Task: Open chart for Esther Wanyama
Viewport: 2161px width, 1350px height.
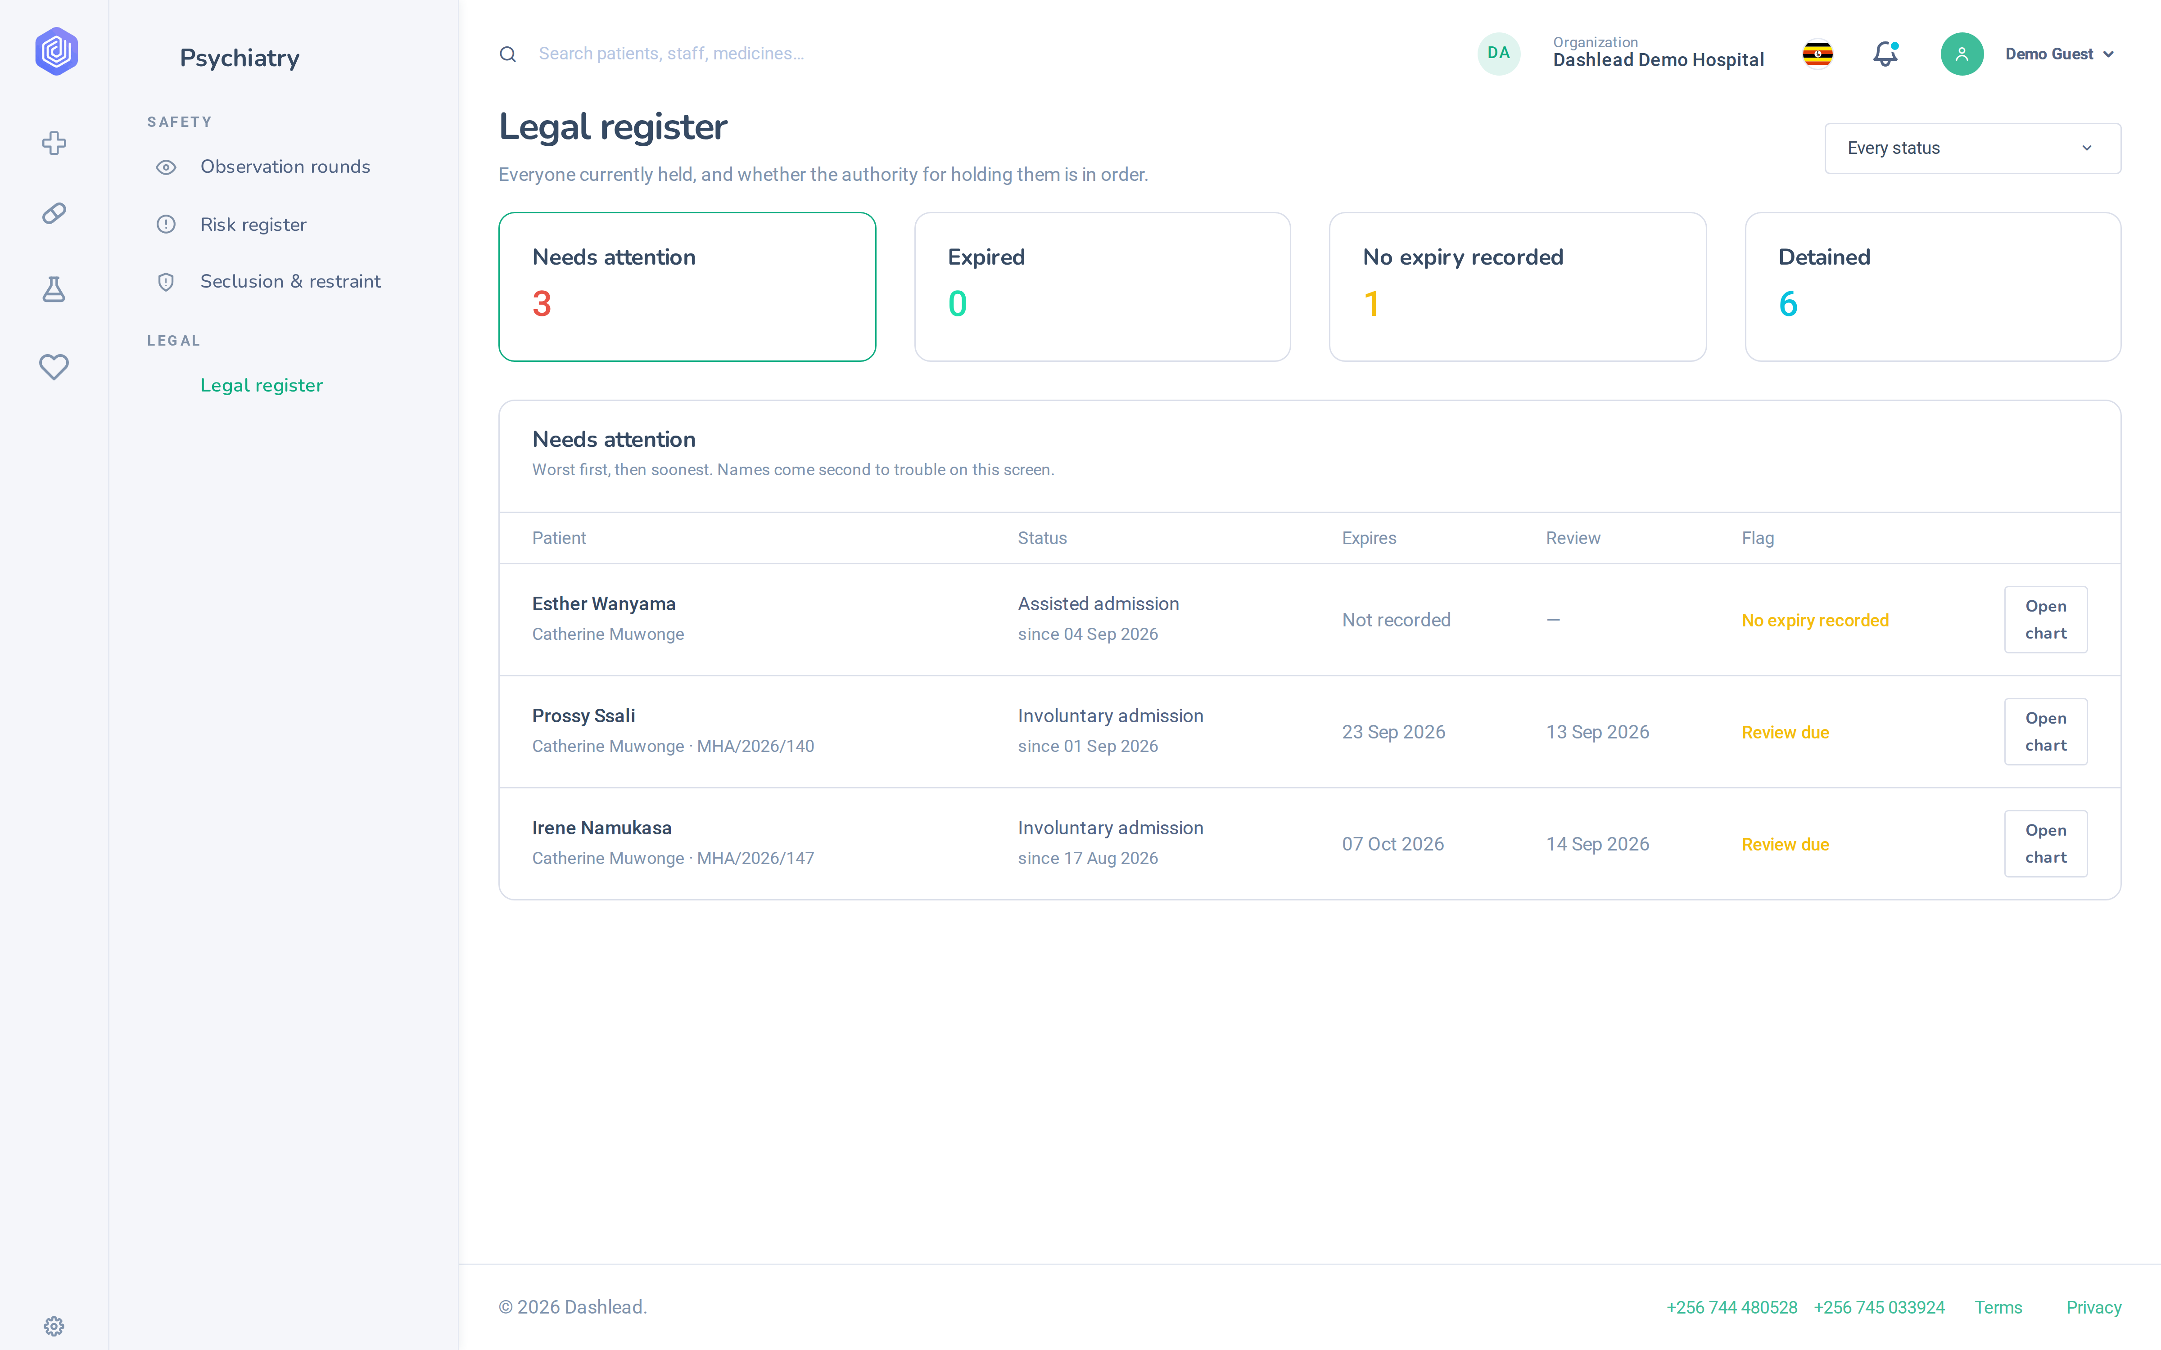Action: (2045, 620)
